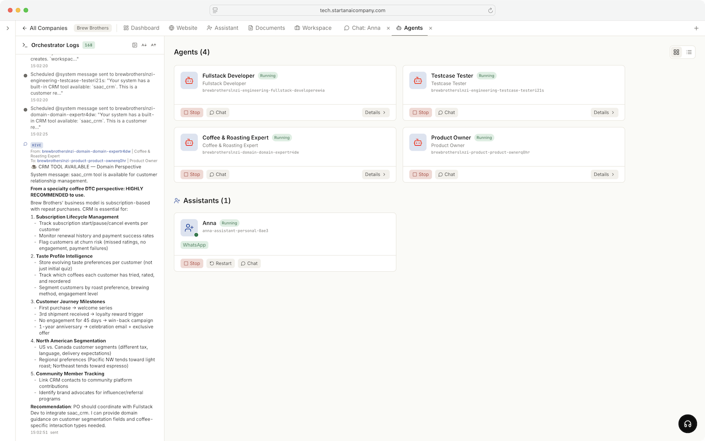This screenshot has height=441, width=705.
Task: Open Details for Testcase Tester
Action: click(604, 112)
